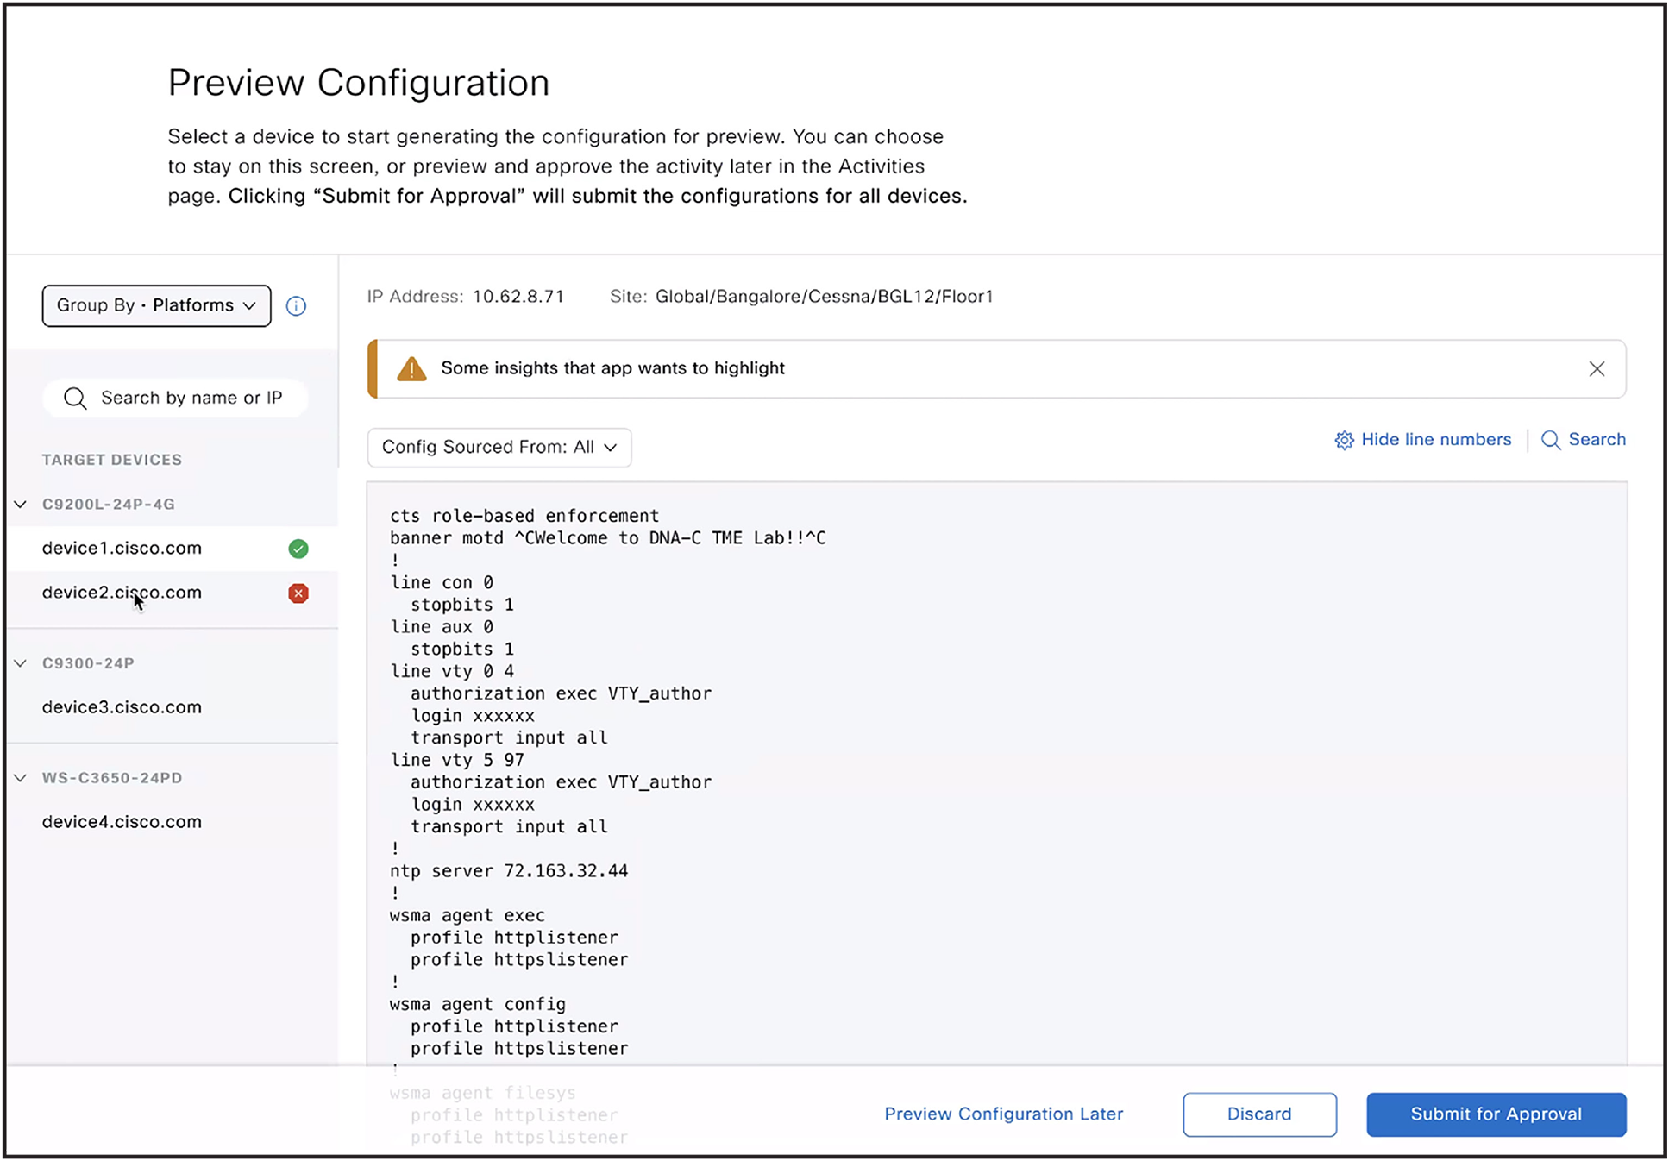
Task: Click Preview Configuration Later link
Action: (x=1004, y=1114)
